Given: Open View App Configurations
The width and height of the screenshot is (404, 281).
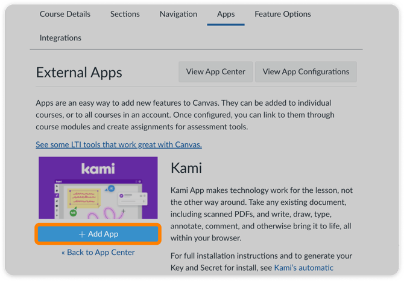Looking at the screenshot, I should (306, 71).
